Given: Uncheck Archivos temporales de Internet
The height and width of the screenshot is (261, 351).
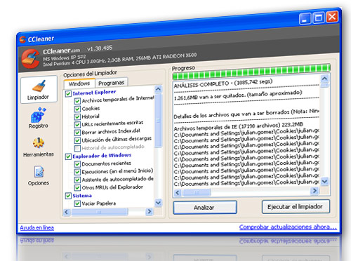Looking at the screenshot, I should pos(77,101).
